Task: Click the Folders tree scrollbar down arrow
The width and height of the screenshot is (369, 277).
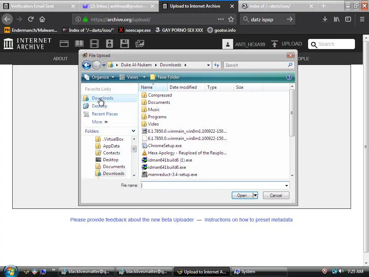Action: [134, 176]
